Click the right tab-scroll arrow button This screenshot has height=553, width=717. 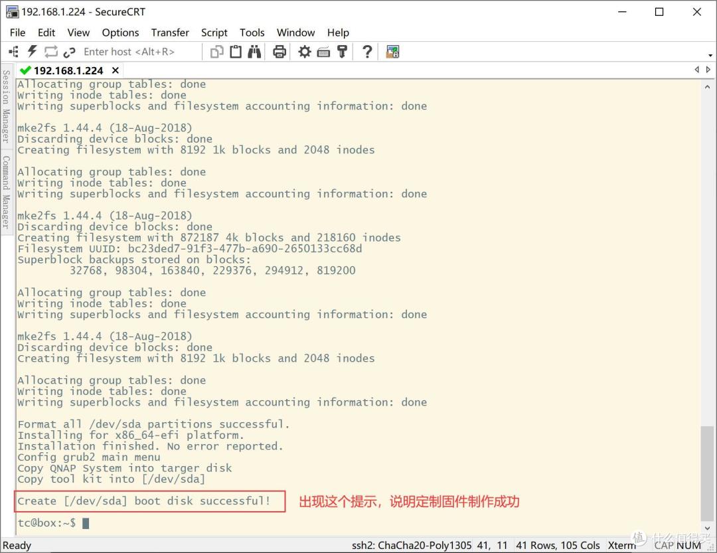[x=708, y=69]
